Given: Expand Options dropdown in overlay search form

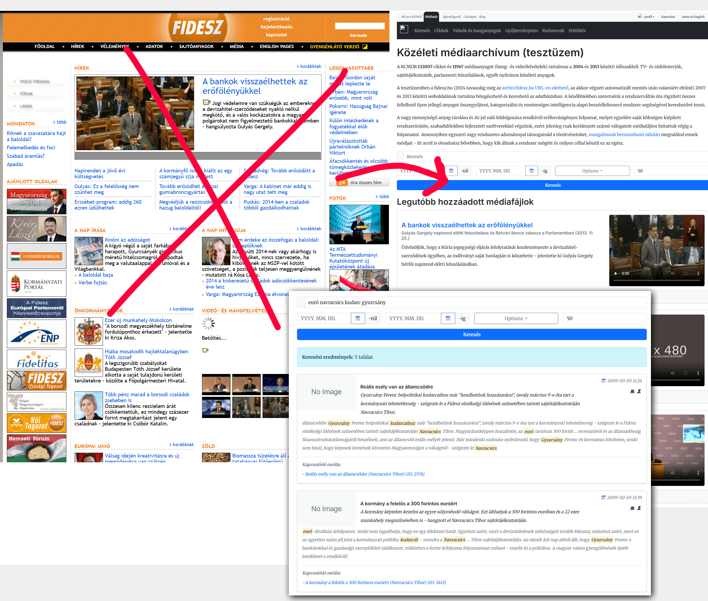Looking at the screenshot, I should point(516,319).
